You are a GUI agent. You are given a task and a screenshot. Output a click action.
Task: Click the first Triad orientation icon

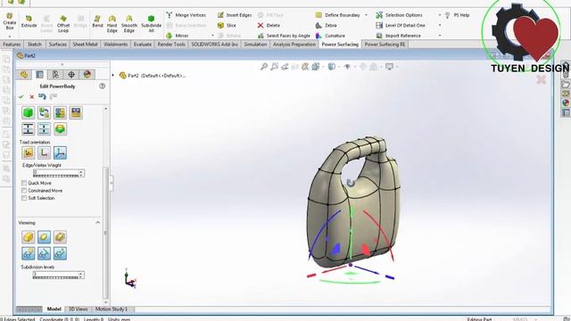(28, 152)
